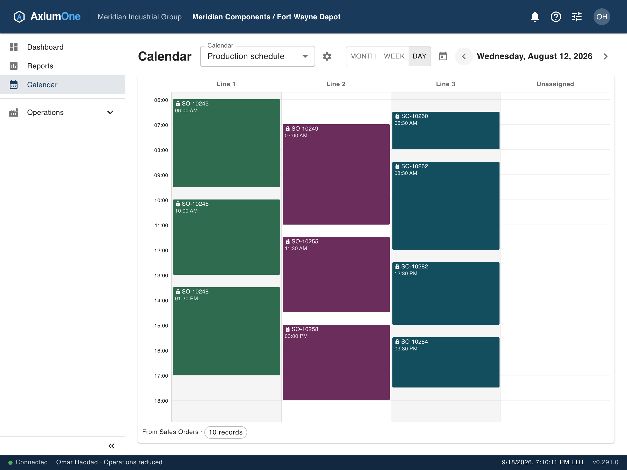Go to the previous day

[464, 56]
